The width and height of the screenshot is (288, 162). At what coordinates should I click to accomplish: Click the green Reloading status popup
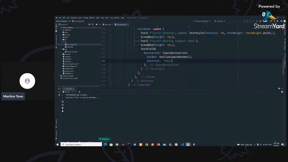click(x=104, y=139)
